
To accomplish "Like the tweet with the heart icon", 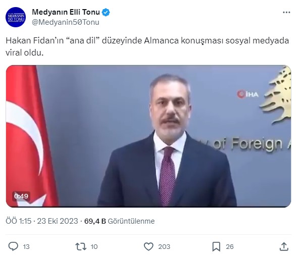I will [148, 246].
